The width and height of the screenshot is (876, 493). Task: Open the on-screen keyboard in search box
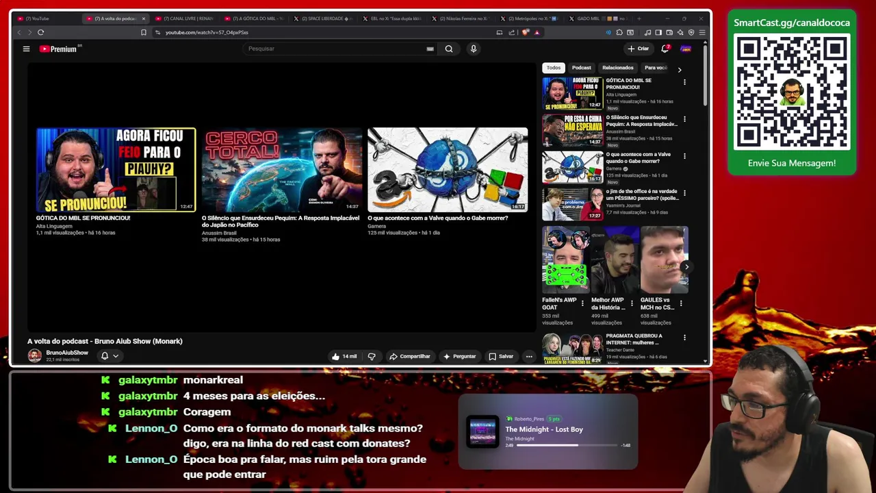click(430, 49)
